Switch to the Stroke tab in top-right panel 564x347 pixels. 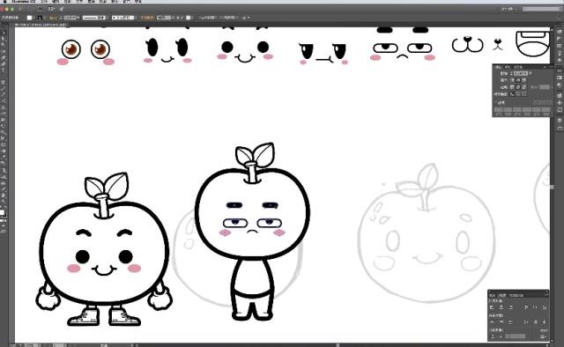498,67
